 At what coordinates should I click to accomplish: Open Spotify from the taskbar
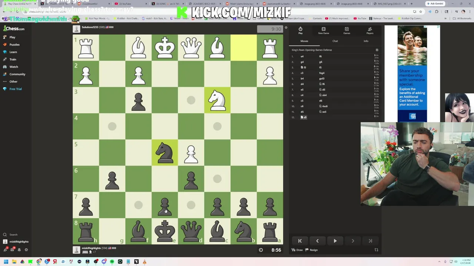(x=112, y=262)
